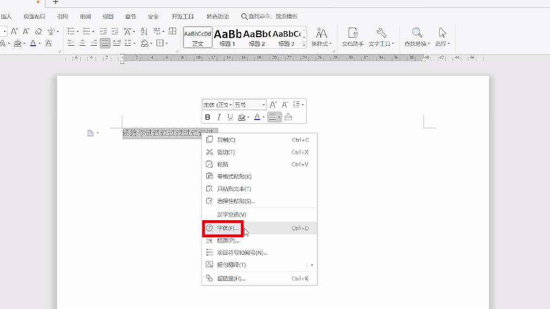Toggle justify alignment in mini toolbar
This screenshot has height=309, width=550.
(x=273, y=117)
